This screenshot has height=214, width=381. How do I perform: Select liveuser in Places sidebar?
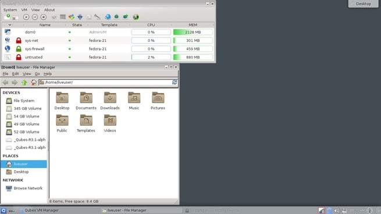[x=24, y=164]
